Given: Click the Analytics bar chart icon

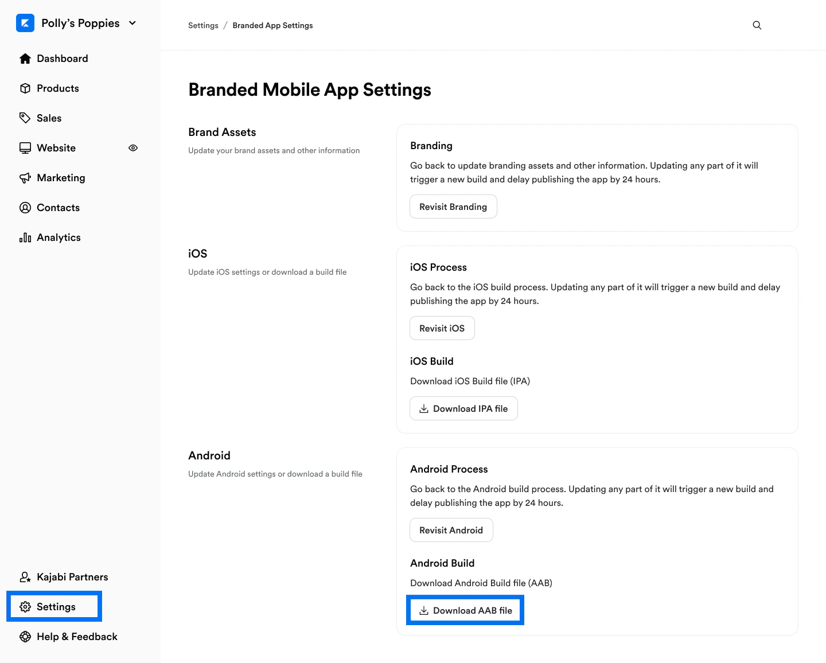Looking at the screenshot, I should (25, 237).
